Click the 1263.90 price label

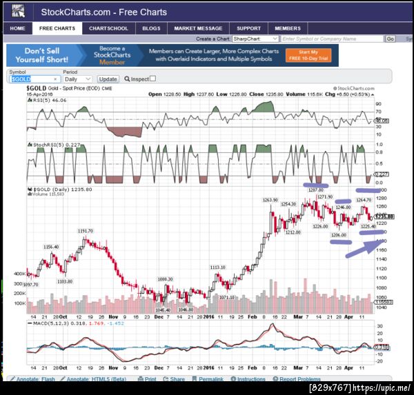pyautogui.click(x=270, y=201)
